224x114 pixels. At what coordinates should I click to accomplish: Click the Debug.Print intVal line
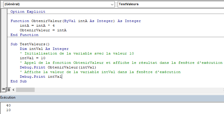[41, 77]
